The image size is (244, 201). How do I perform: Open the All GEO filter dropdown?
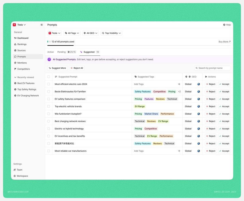(x=90, y=33)
